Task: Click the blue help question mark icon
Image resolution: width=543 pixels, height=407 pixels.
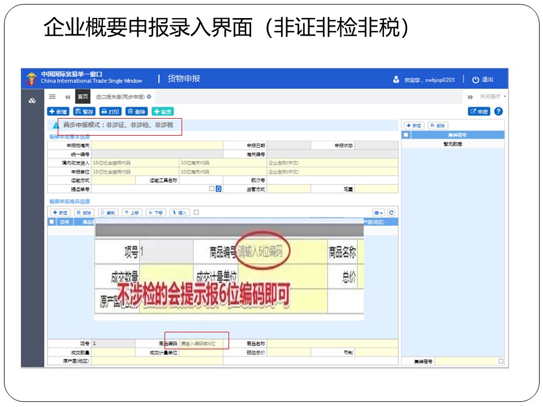Action: pos(498,111)
